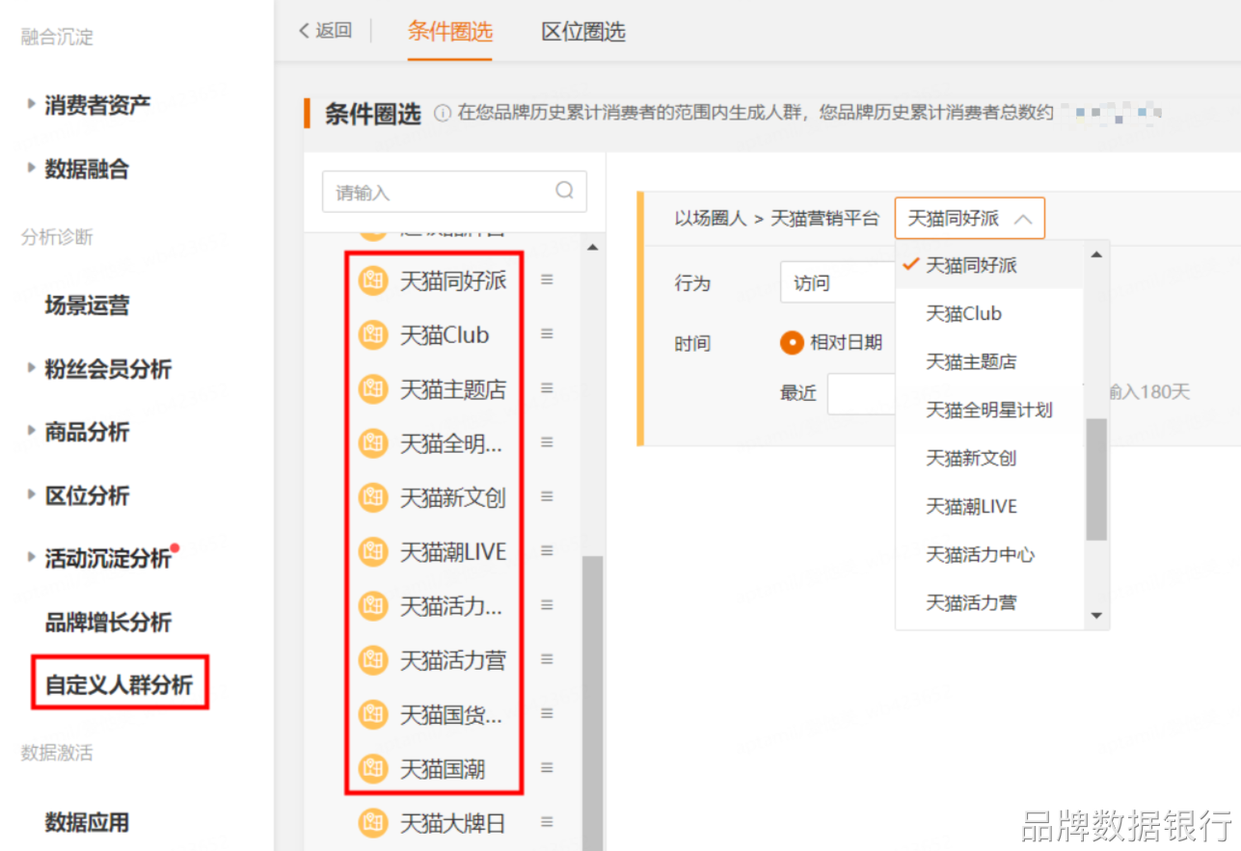Click the icon beside 天猫大牌日 in left list
The image size is (1241, 851).
pos(373,823)
